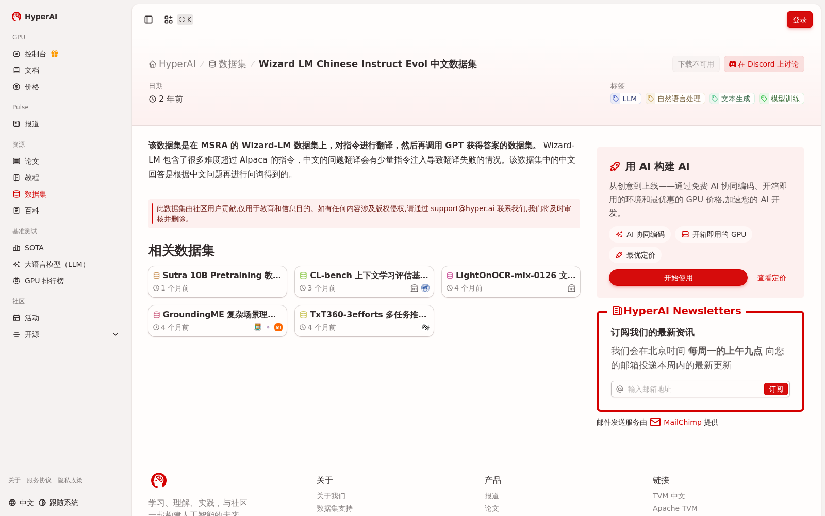Expand the 开源 chevron
The height and width of the screenshot is (516, 825).
pyautogui.click(x=115, y=334)
